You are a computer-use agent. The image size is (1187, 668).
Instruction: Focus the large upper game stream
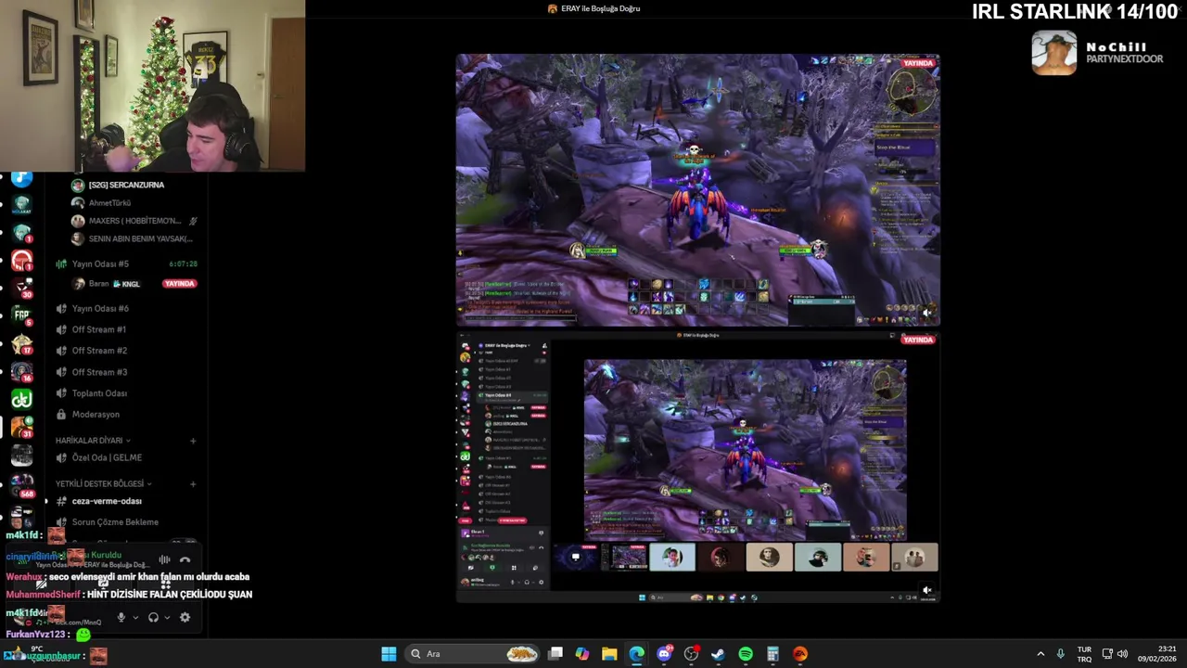(x=698, y=190)
